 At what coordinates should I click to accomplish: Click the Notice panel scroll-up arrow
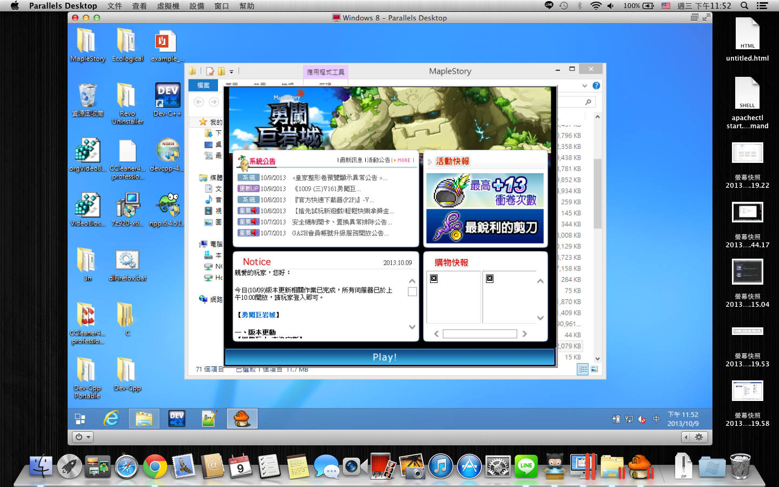pyautogui.click(x=412, y=281)
